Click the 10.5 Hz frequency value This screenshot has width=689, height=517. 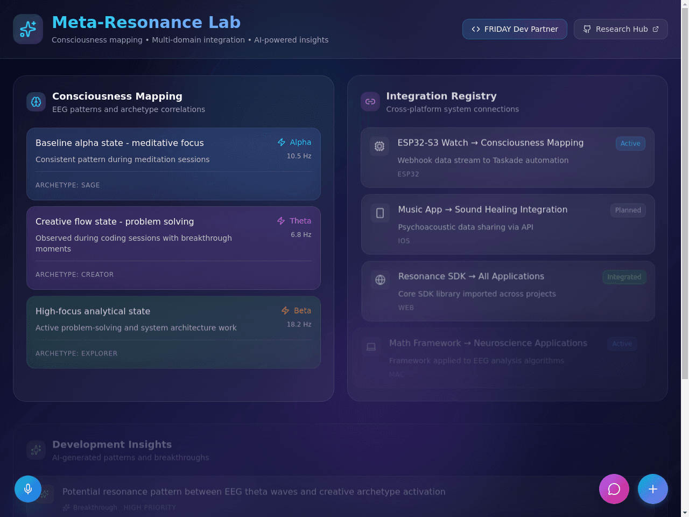pyautogui.click(x=299, y=156)
